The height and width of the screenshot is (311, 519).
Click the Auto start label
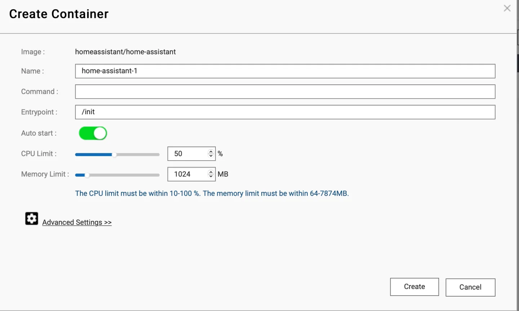pos(39,133)
